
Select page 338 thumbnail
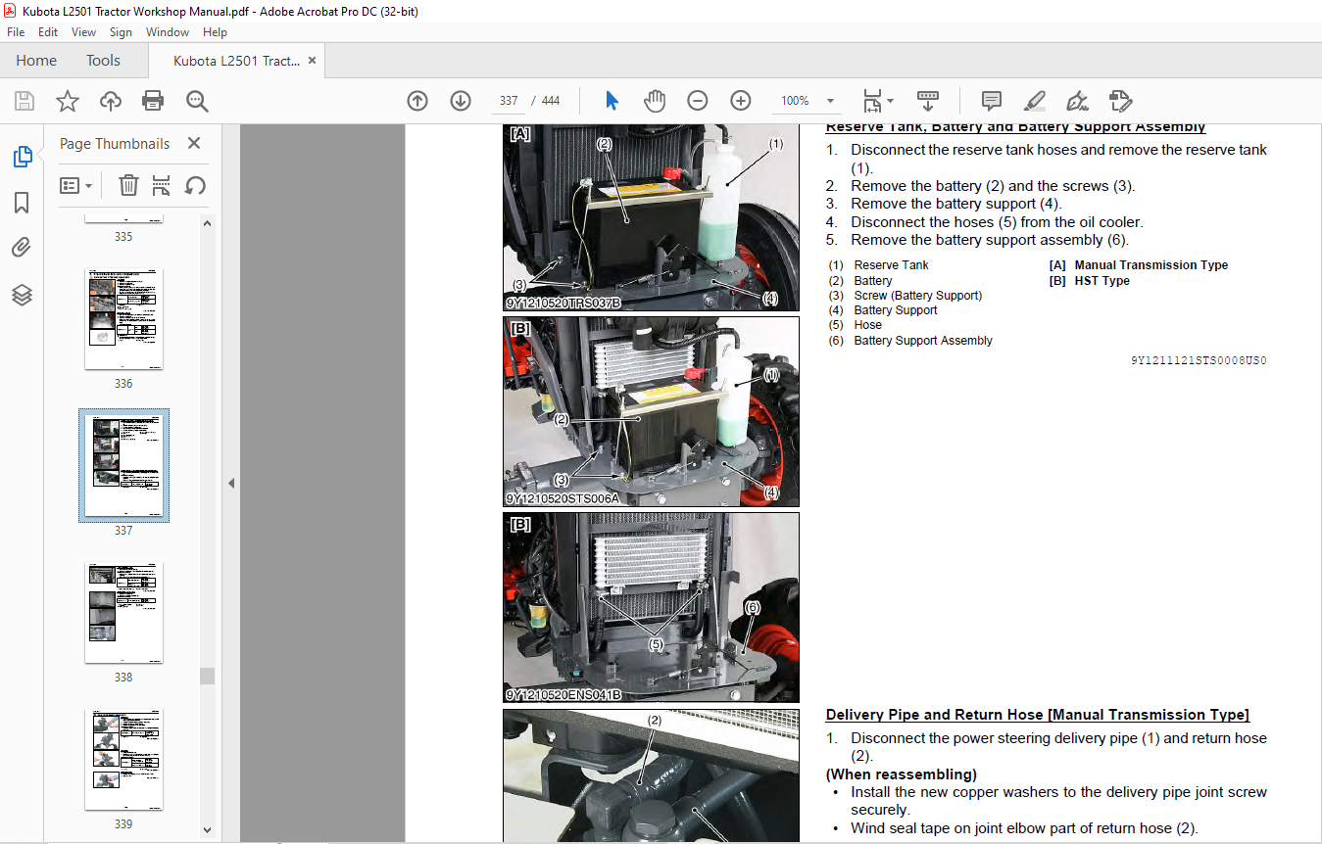[123, 613]
